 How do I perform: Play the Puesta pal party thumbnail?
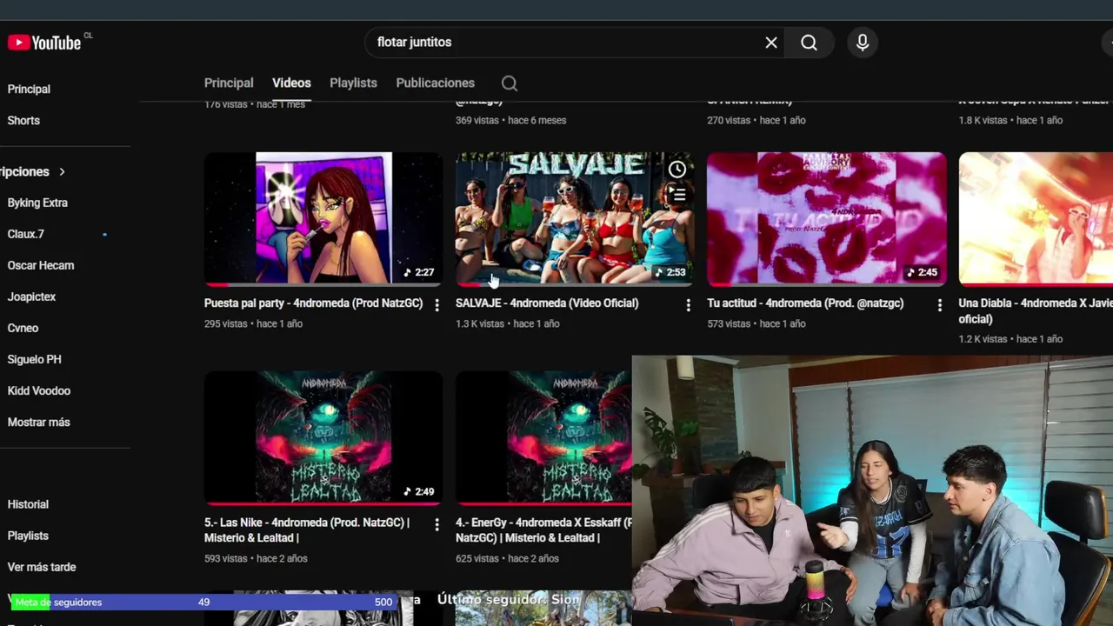click(x=323, y=219)
